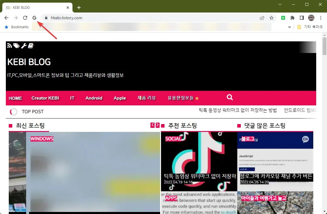This screenshot has width=327, height=214.
Task: Click the carousel left arrow above 추천 포스팅
Action: pyautogui.click(x=152, y=125)
